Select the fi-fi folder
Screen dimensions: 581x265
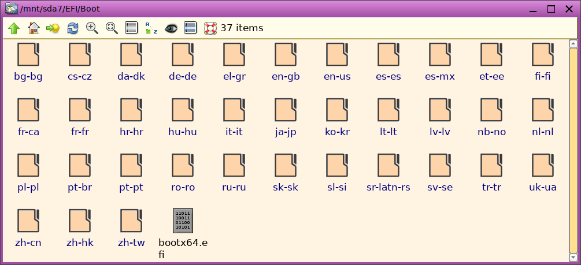click(543, 61)
